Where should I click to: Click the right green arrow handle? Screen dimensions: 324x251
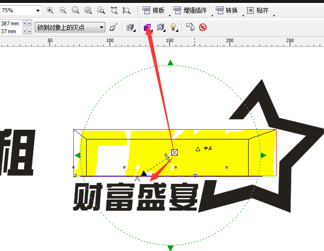click(263, 156)
